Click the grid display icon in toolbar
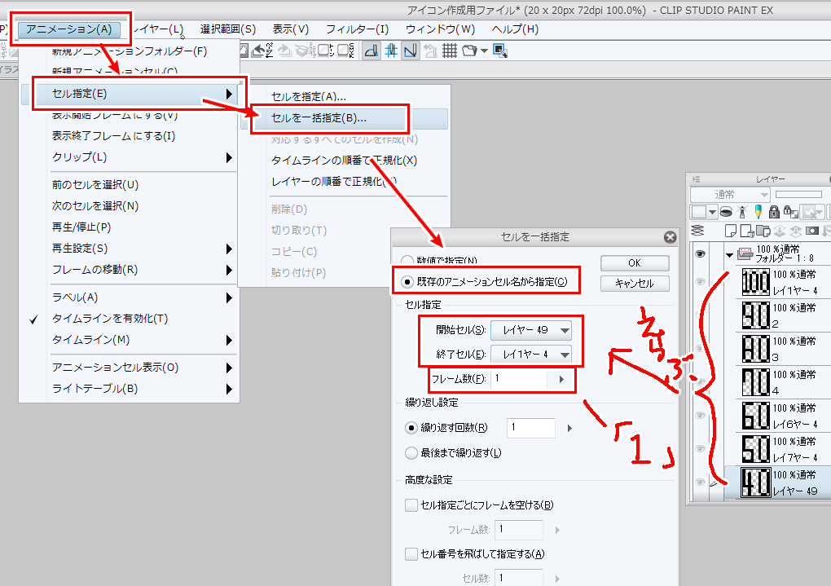Viewport: 831px width, 586px height. 450,51
